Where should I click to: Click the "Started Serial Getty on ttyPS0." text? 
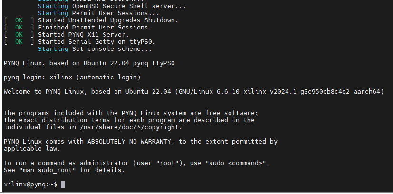(x=96, y=42)
